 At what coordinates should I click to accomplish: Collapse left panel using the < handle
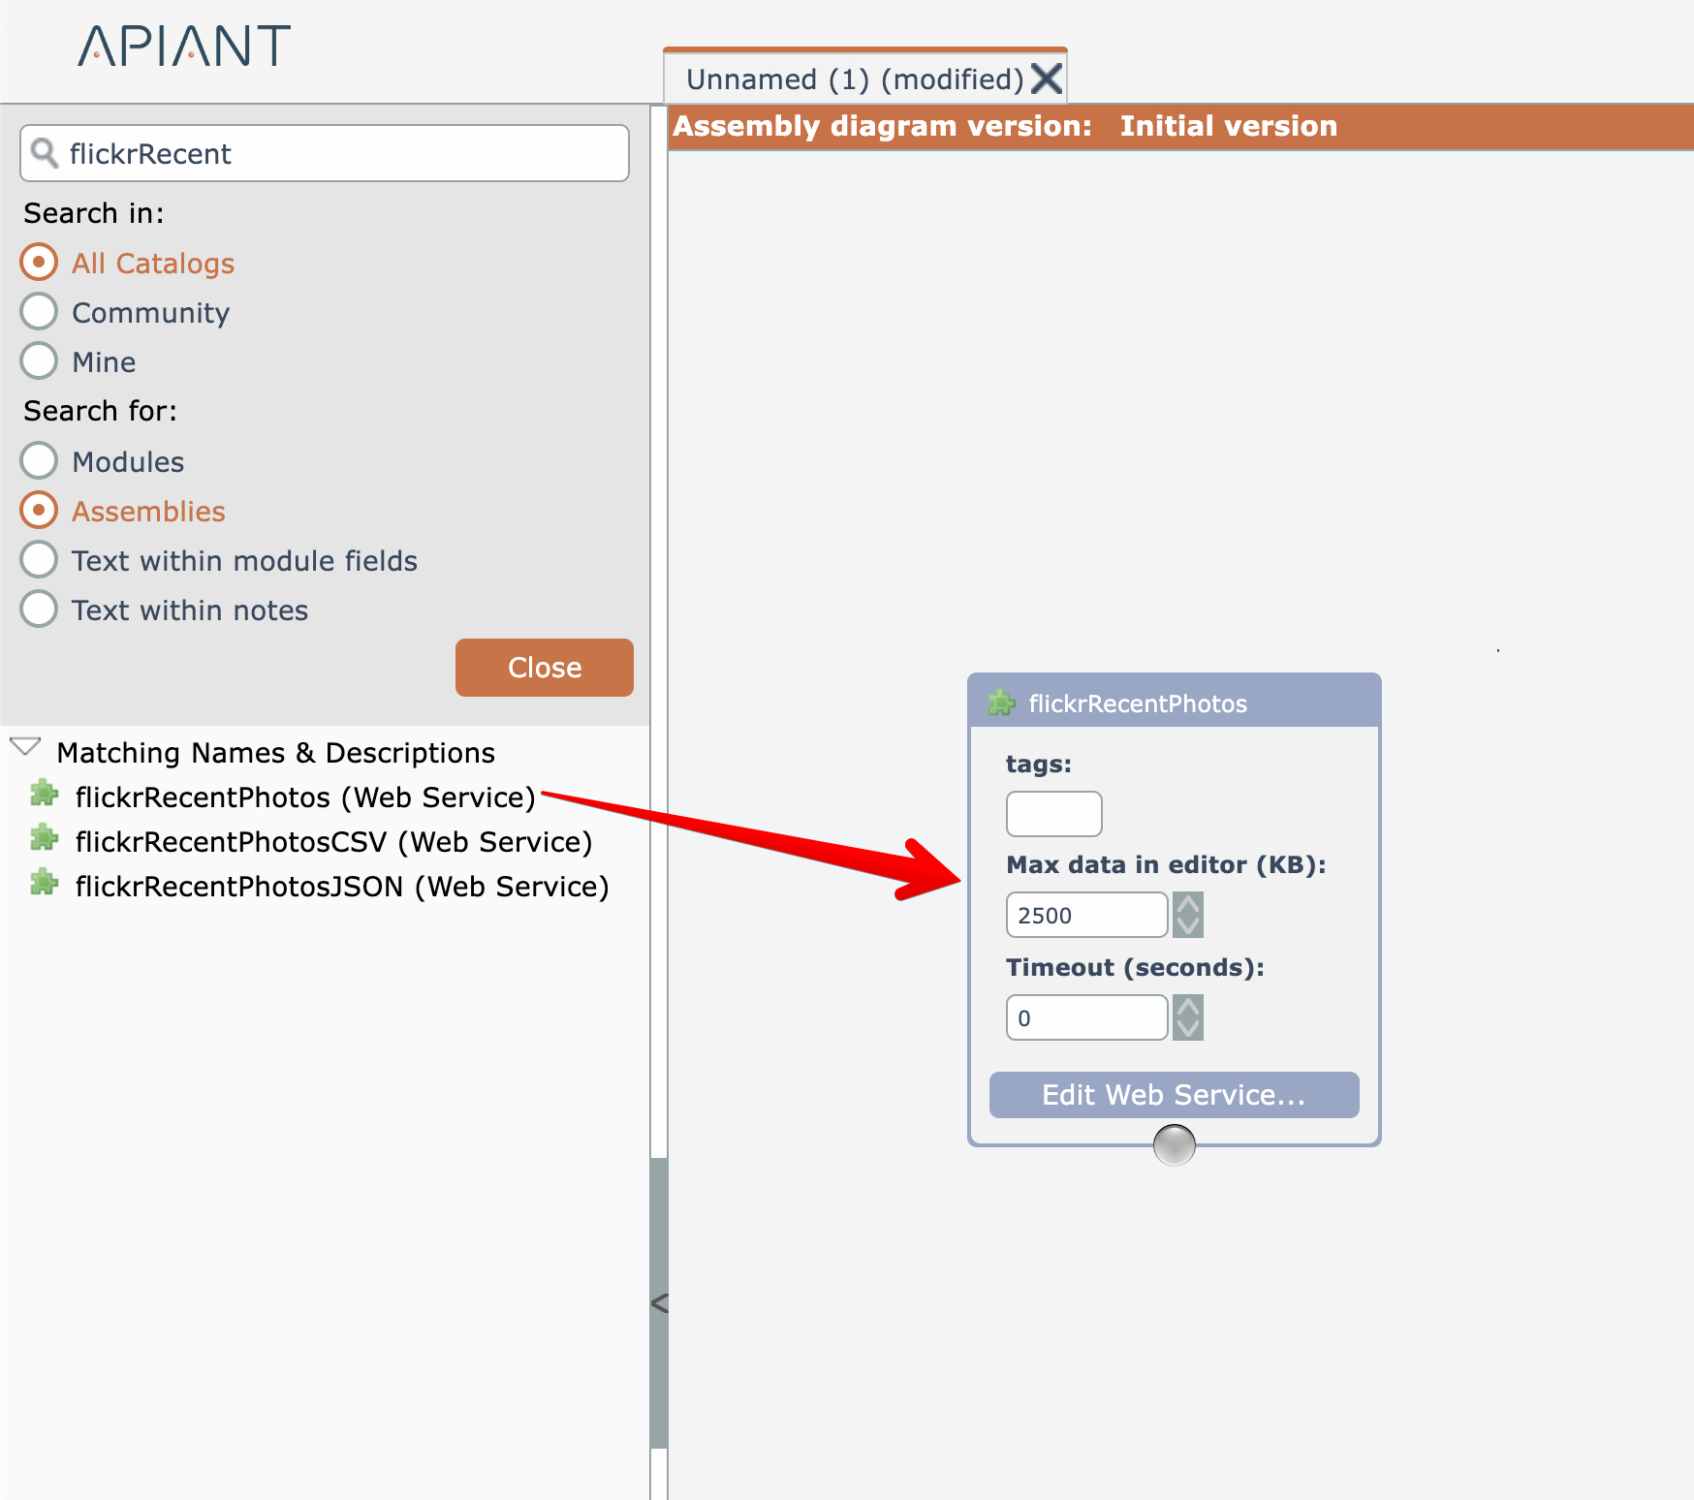pyautogui.click(x=659, y=1303)
